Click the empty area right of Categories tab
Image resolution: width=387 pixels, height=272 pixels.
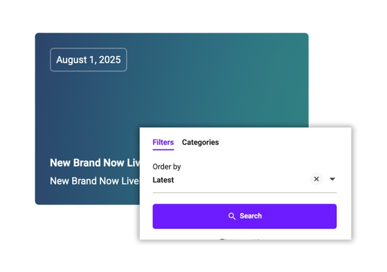(284, 142)
